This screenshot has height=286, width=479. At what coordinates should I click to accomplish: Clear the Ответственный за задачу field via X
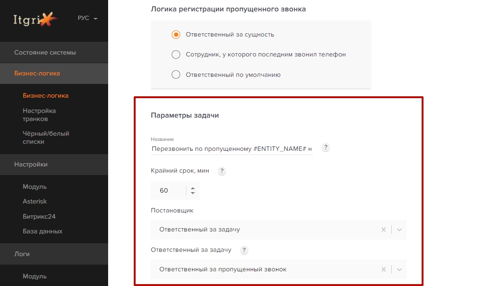pyautogui.click(x=383, y=269)
